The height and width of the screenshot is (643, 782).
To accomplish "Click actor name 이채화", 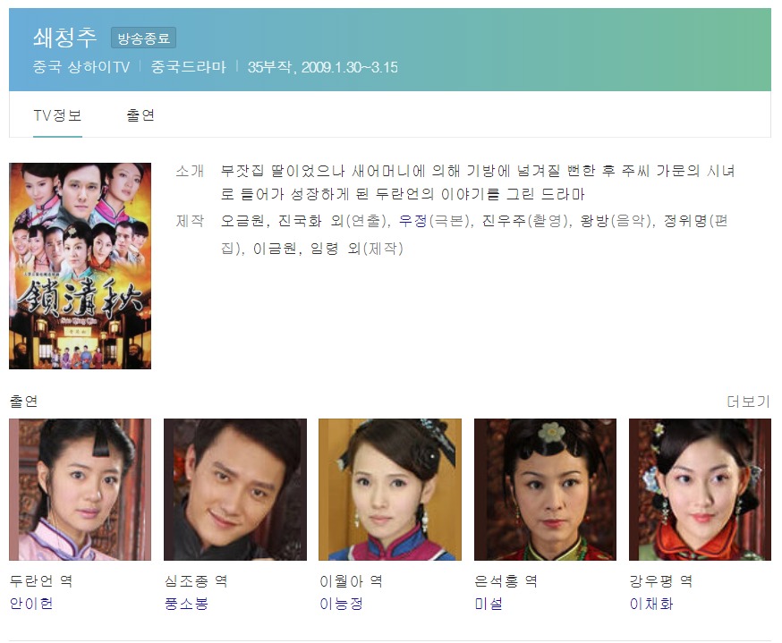I will 651,604.
